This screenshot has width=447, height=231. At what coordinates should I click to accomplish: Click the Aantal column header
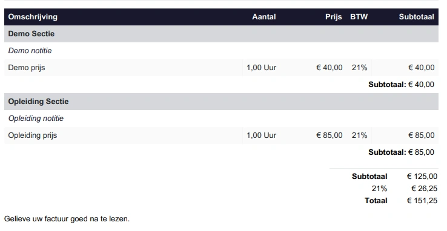coord(263,17)
